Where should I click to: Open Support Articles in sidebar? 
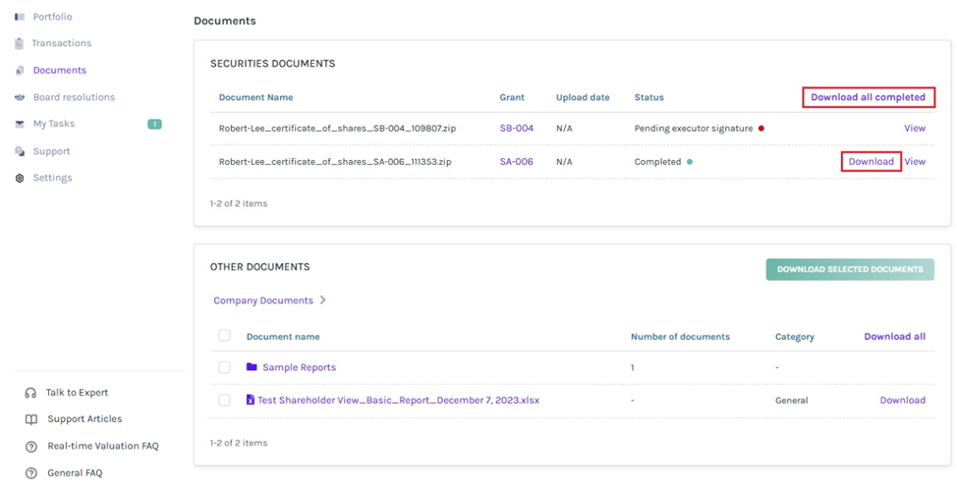pos(84,419)
